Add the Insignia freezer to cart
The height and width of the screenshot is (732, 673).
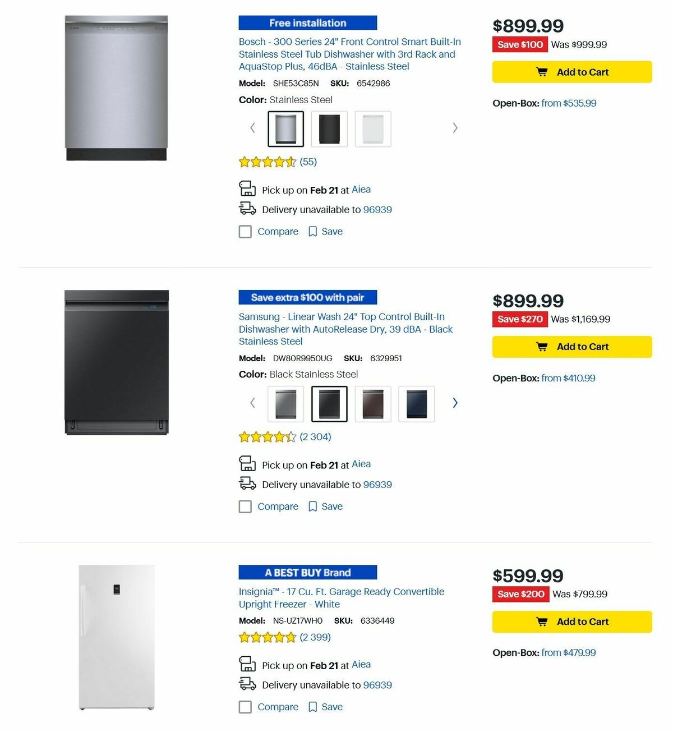click(571, 621)
